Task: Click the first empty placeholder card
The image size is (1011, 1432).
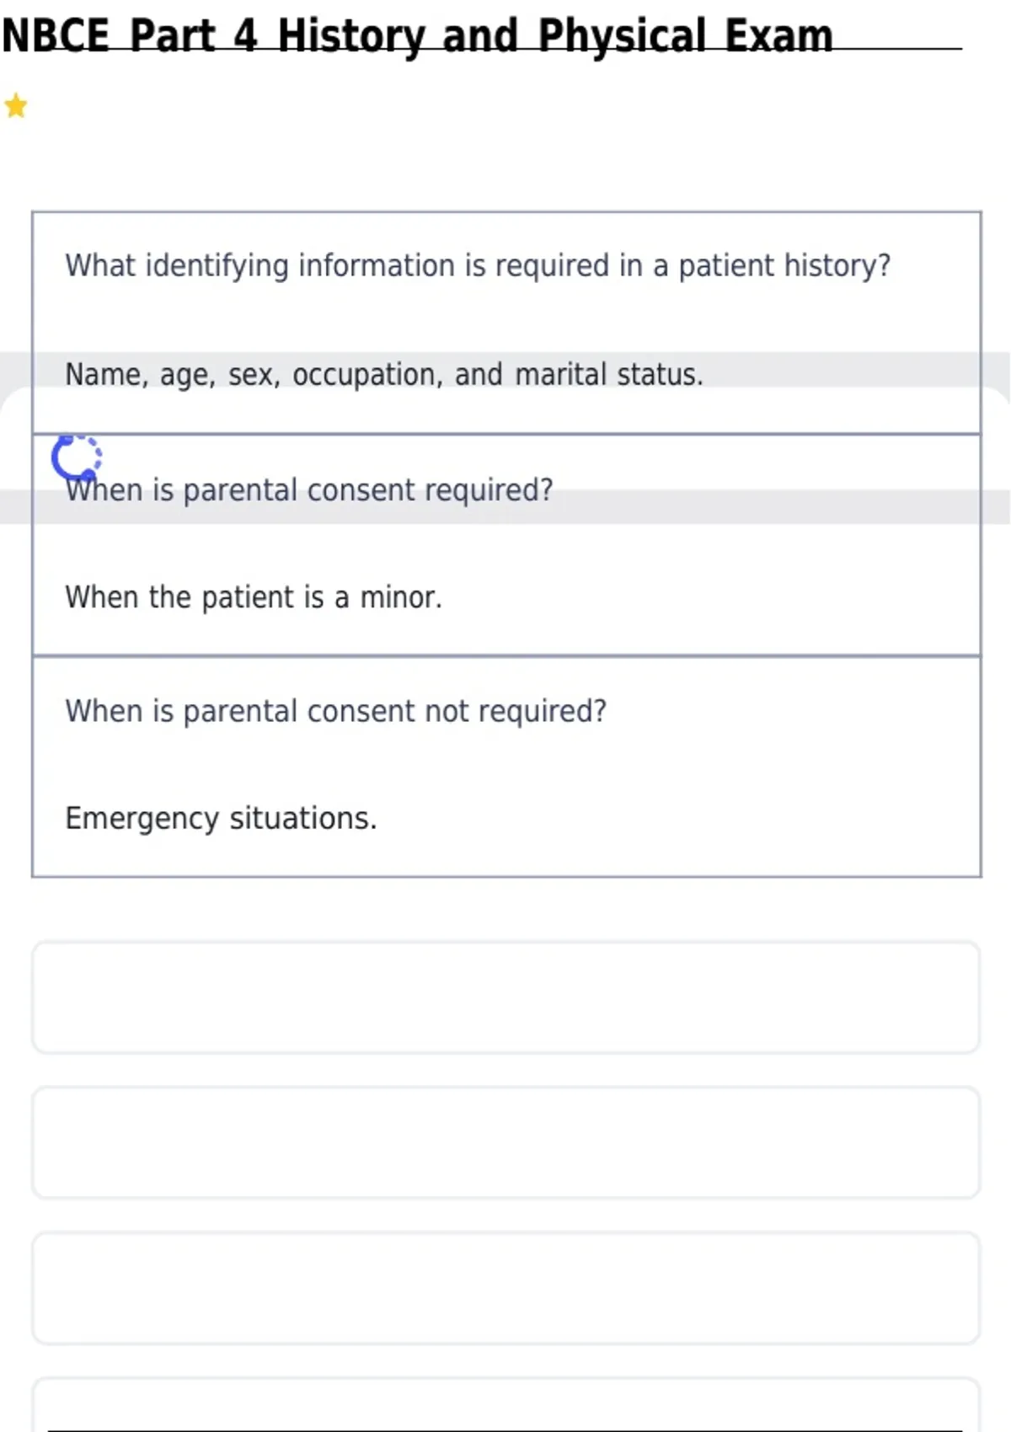Action: click(x=505, y=997)
